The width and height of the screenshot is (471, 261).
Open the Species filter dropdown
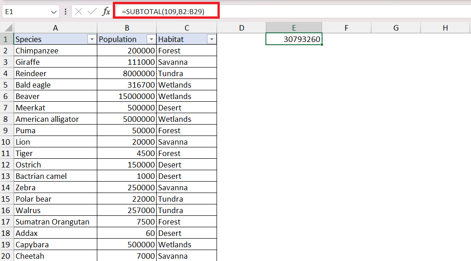pos(92,39)
